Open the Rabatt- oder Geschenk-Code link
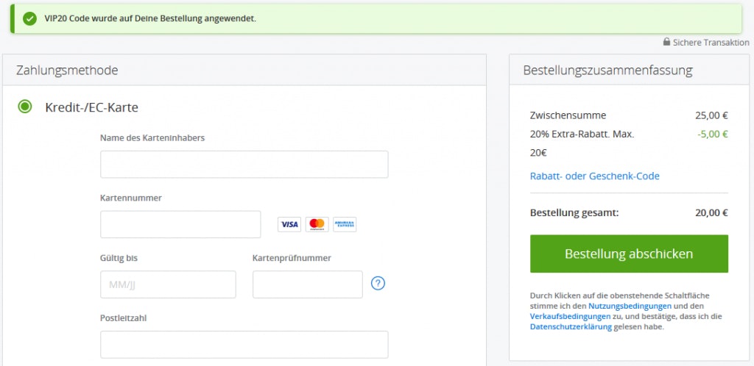Screen dimensions: 754x366 pyautogui.click(x=594, y=176)
